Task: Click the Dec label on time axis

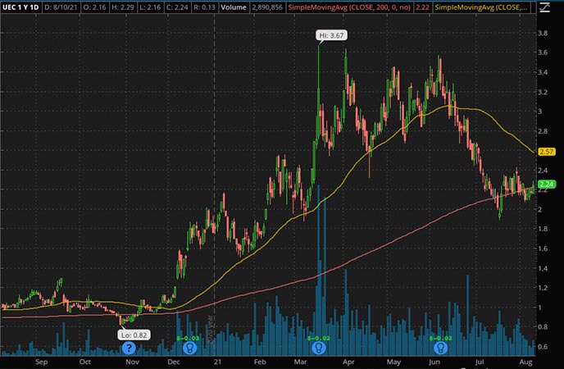Action: [173, 362]
